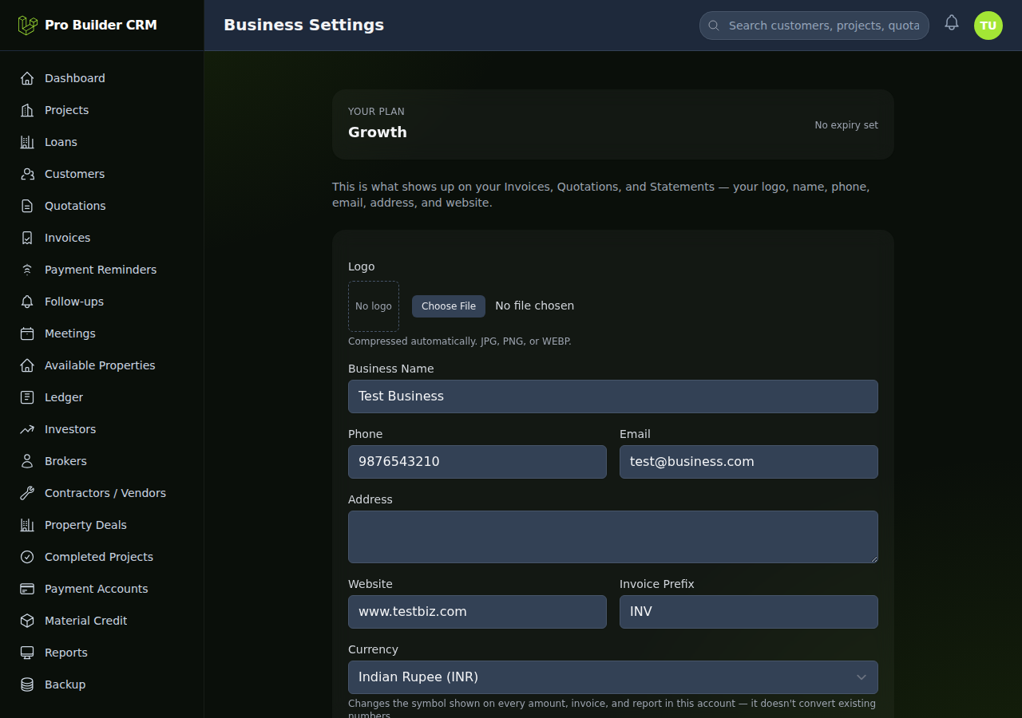The width and height of the screenshot is (1022, 718).
Task: Click the 'Growth' plan name
Action: [378, 132]
